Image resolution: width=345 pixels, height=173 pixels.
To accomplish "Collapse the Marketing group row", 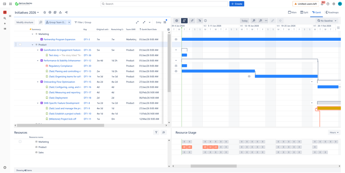I will tap(32, 34).
